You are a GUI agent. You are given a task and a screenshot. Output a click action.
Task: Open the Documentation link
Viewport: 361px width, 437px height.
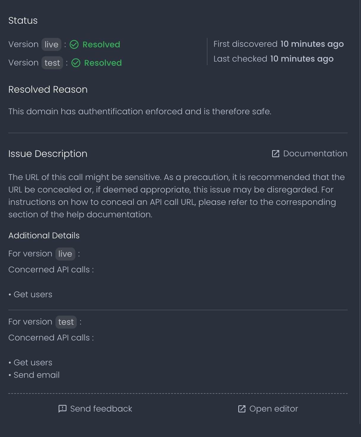point(315,154)
